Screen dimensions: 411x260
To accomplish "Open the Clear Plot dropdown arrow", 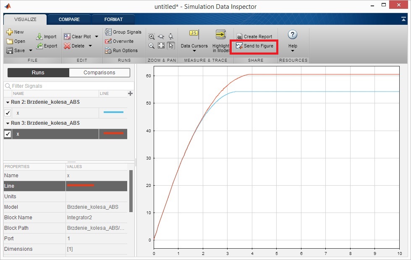I will [97, 37].
